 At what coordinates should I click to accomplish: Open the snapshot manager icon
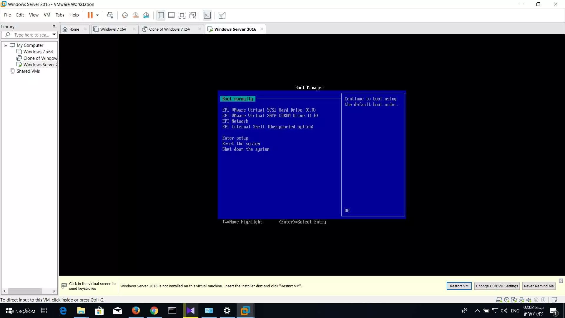pos(146,15)
